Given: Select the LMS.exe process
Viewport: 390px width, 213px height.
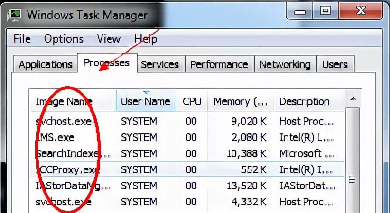Looking at the screenshot, I should pyautogui.click(x=187, y=137).
